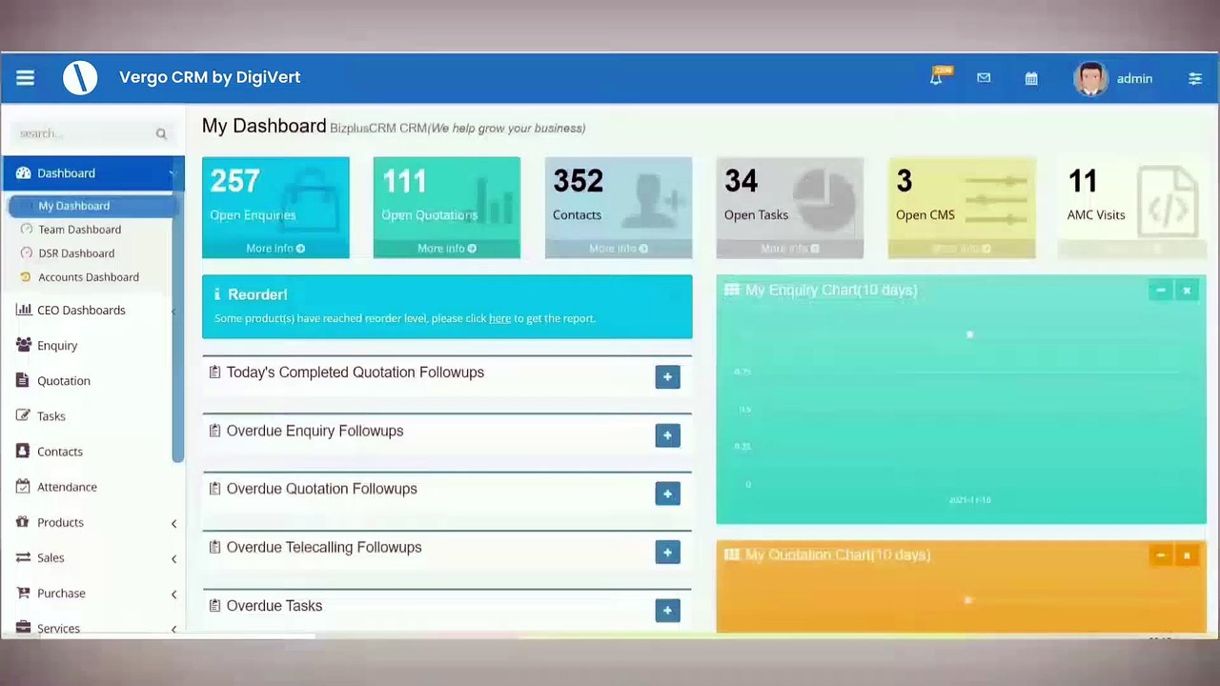Open More info for Open Enquiries
This screenshot has width=1220, height=686.
275,249
